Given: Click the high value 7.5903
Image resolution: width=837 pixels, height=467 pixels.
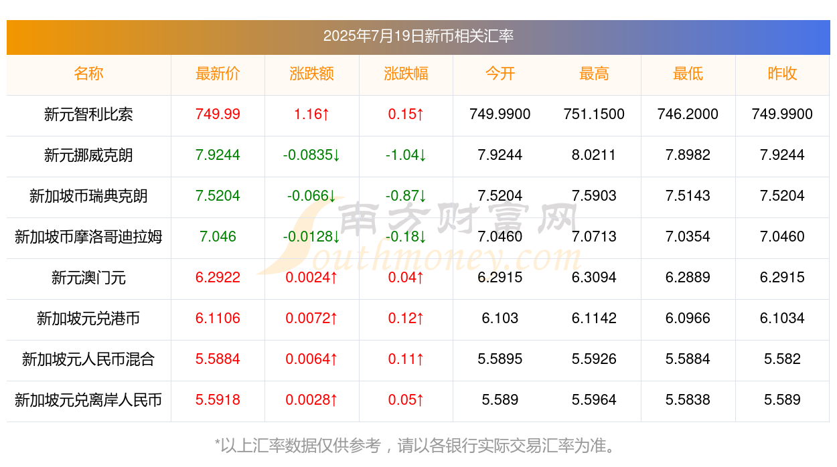Looking at the screenshot, I should pos(594,196).
